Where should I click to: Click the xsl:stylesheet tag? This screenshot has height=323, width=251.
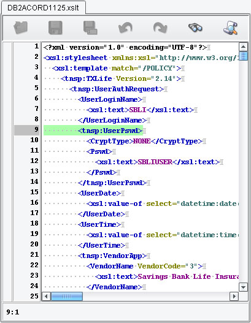pyautogui.click(x=75, y=58)
